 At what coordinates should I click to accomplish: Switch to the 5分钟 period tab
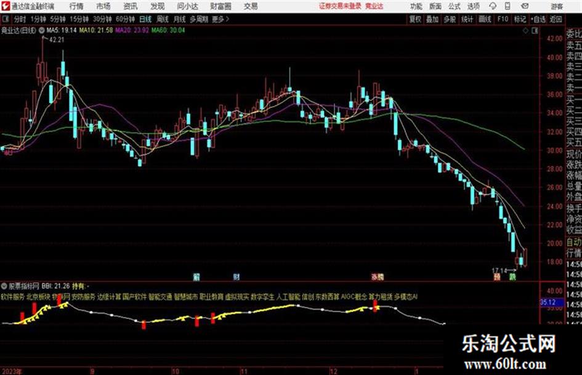click(x=58, y=19)
